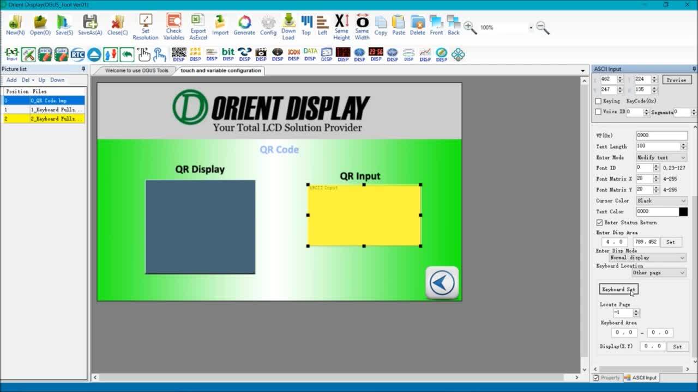Apply Same Height to selection
The image size is (698, 392).
point(341,27)
